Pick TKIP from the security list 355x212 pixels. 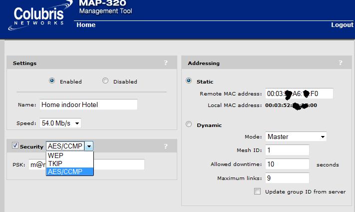(70, 163)
